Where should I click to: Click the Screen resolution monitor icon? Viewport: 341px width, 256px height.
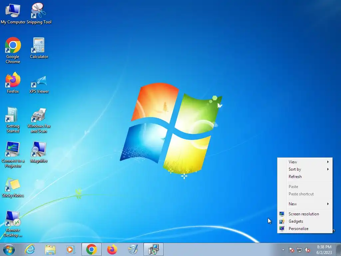tap(282, 214)
